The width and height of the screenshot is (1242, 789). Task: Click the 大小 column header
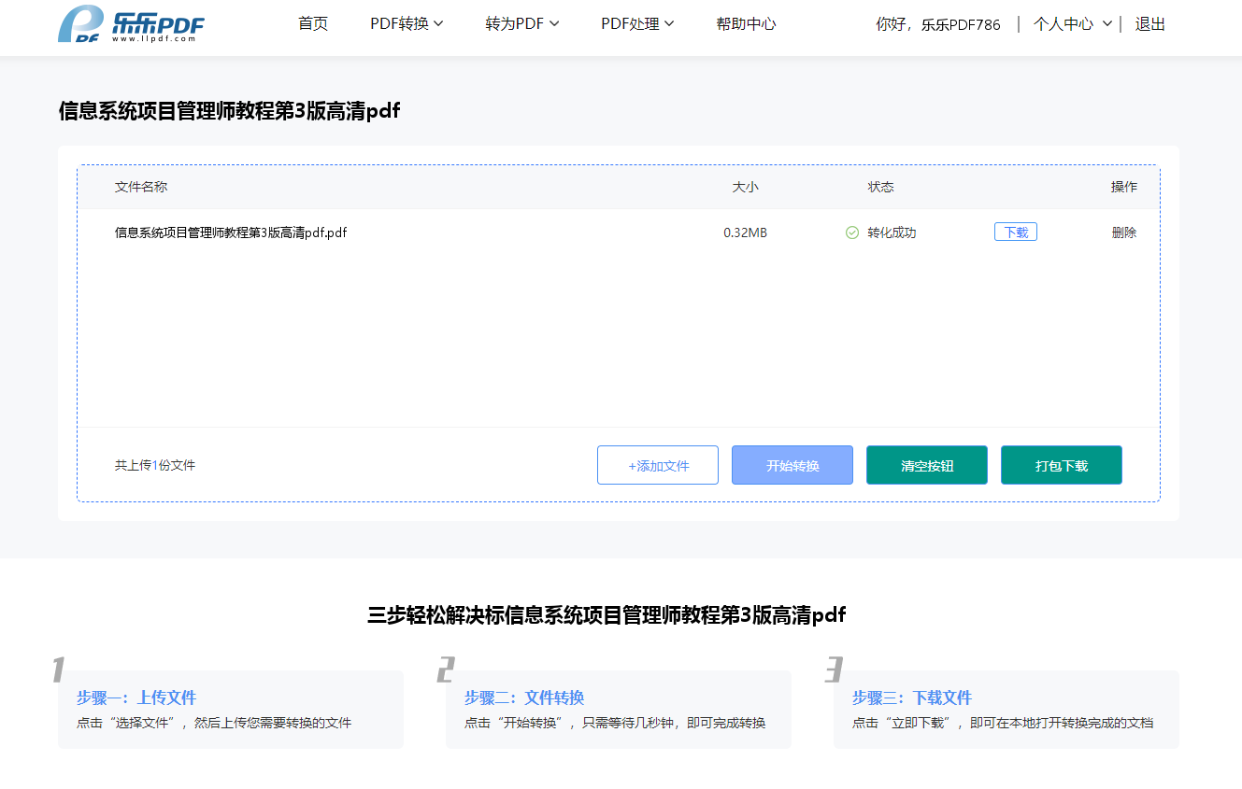tap(745, 187)
